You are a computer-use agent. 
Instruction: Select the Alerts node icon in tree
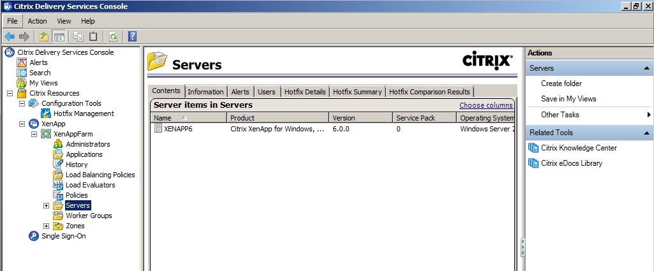click(22, 62)
